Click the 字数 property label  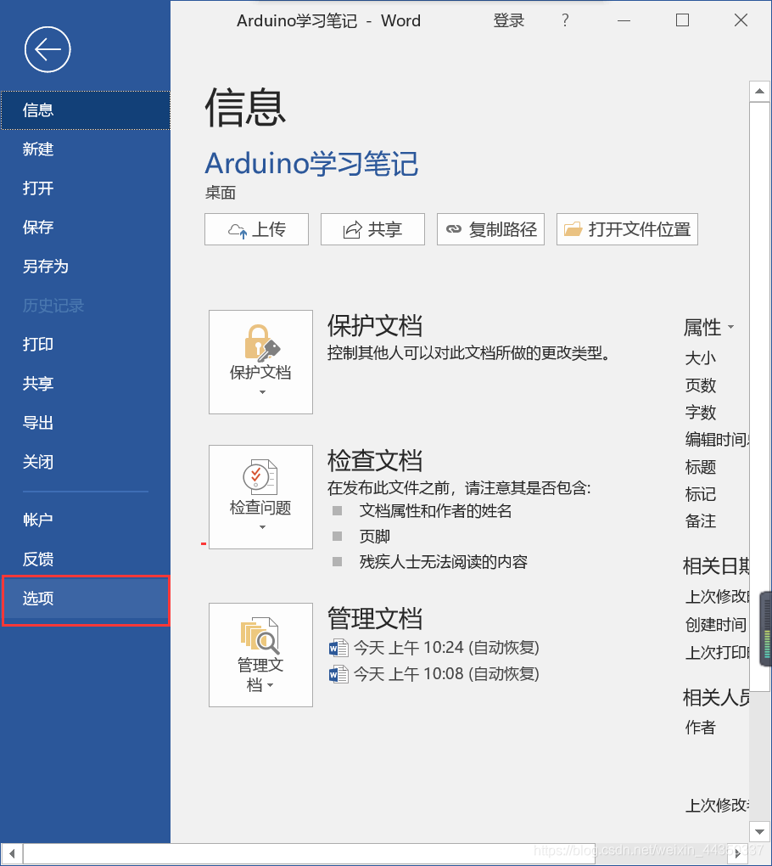click(700, 412)
